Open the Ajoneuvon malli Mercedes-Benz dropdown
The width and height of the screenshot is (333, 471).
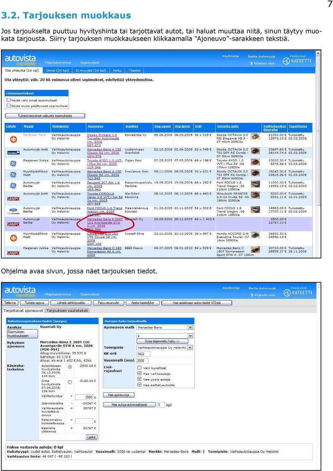(x=165, y=327)
